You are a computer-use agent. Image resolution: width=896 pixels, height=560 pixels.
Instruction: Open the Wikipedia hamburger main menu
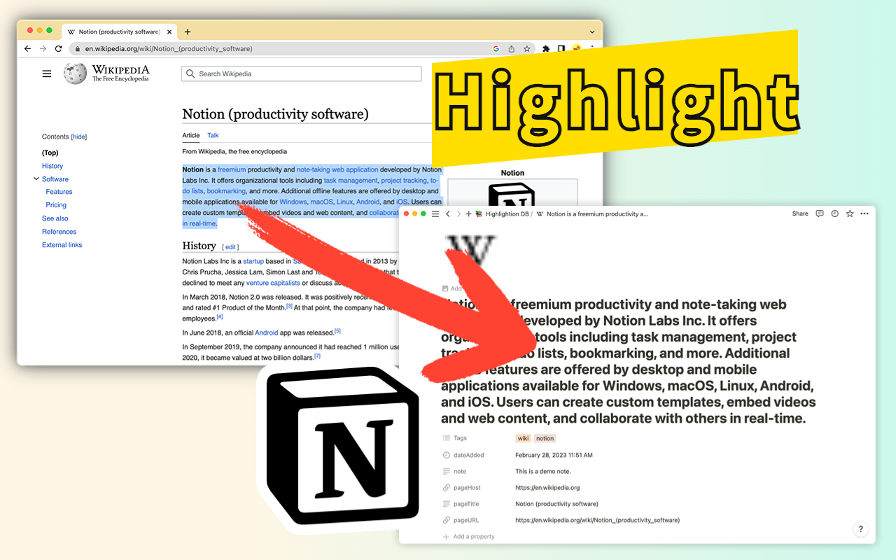[x=47, y=73]
